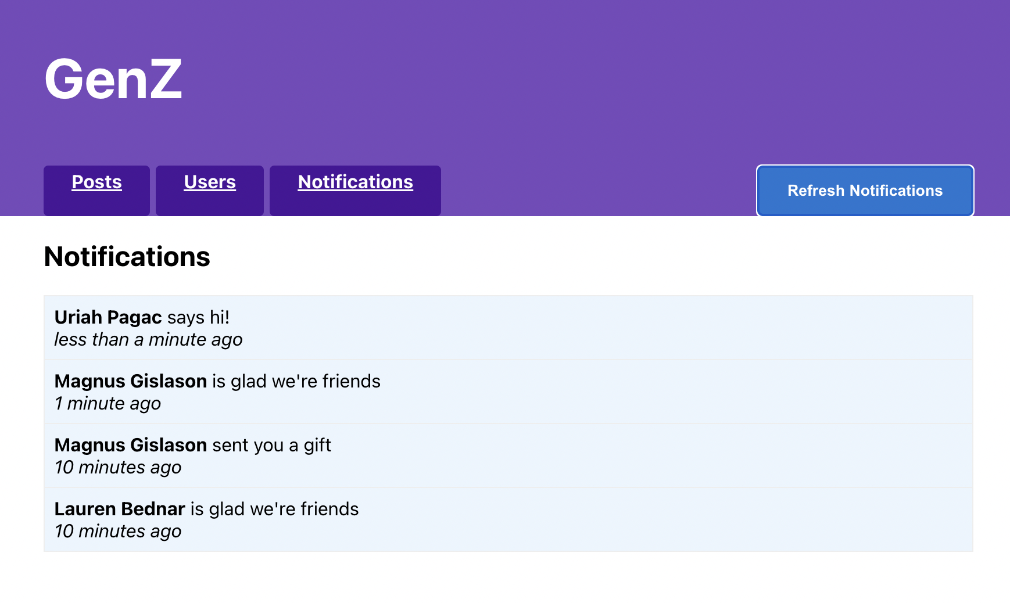Click the GenZ site title
This screenshot has width=1010, height=603.
pyautogui.click(x=113, y=79)
